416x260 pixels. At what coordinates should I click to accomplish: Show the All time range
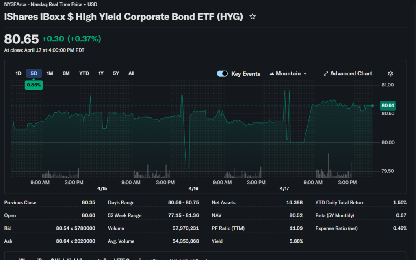point(131,73)
